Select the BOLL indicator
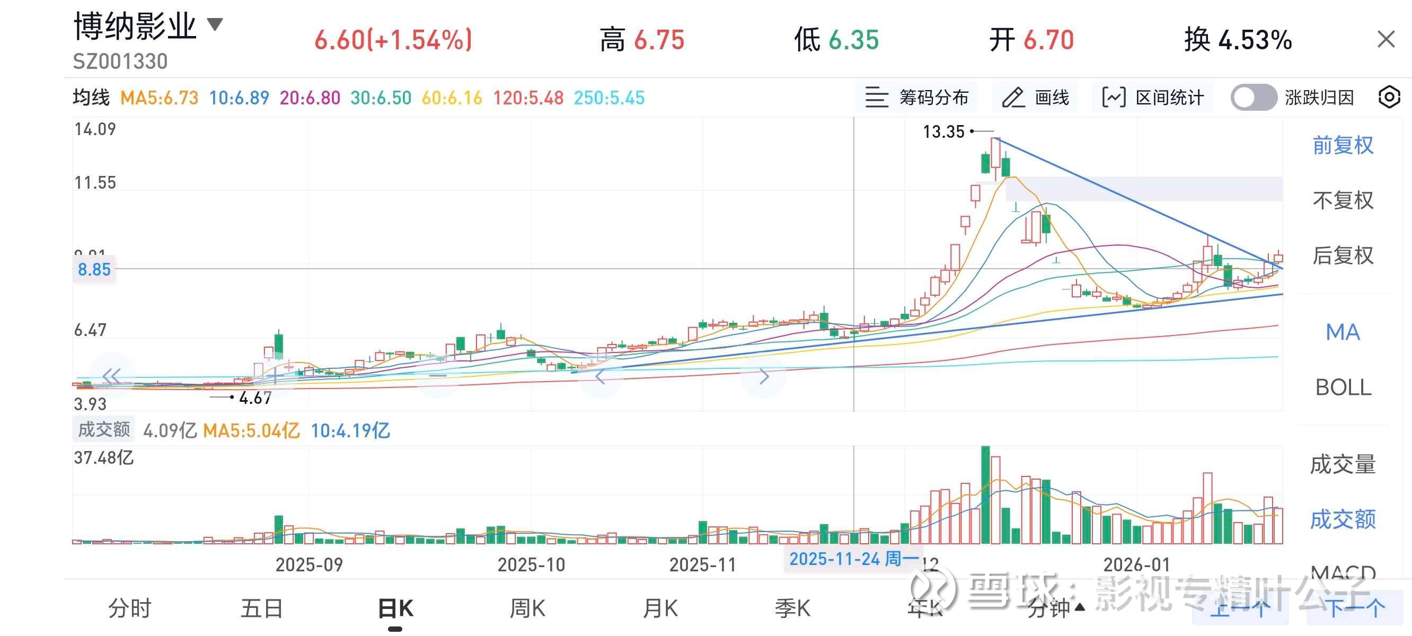 tap(1343, 387)
